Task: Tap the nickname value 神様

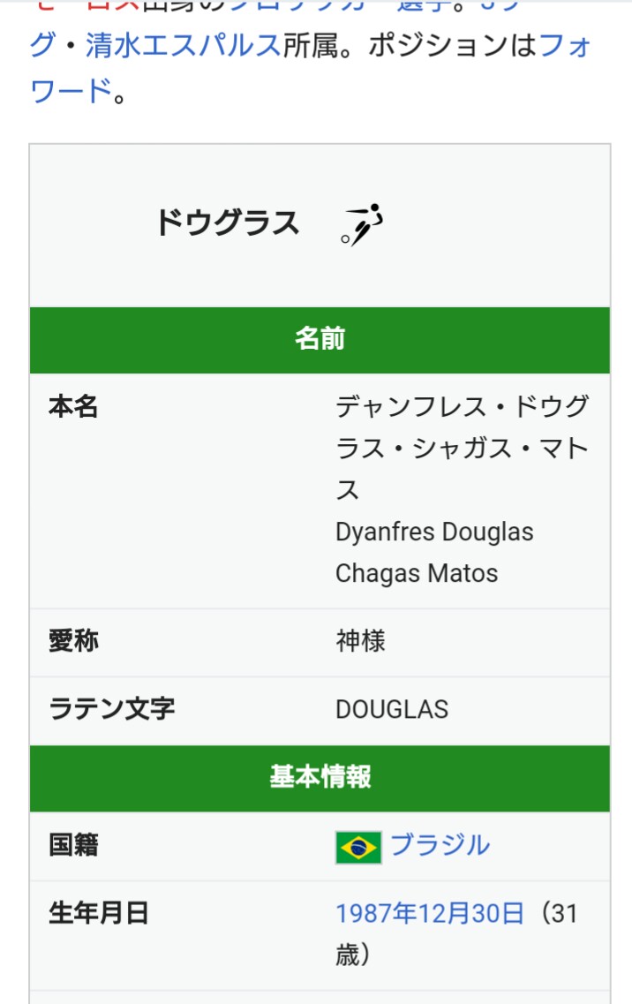Action: tap(360, 641)
